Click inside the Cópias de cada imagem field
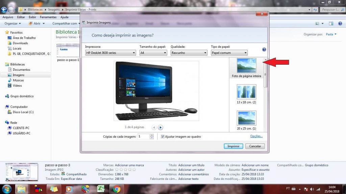 (143, 136)
